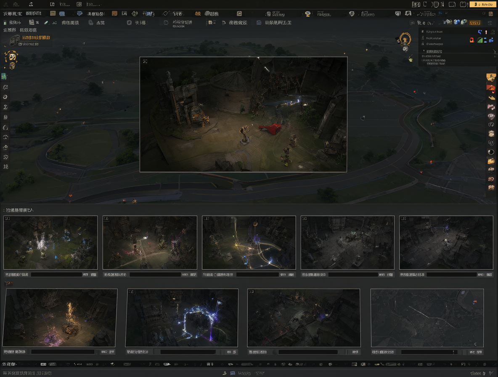Click the grey shield icon in the toolbar
This screenshot has width=498, height=377.
(x=352, y=13)
